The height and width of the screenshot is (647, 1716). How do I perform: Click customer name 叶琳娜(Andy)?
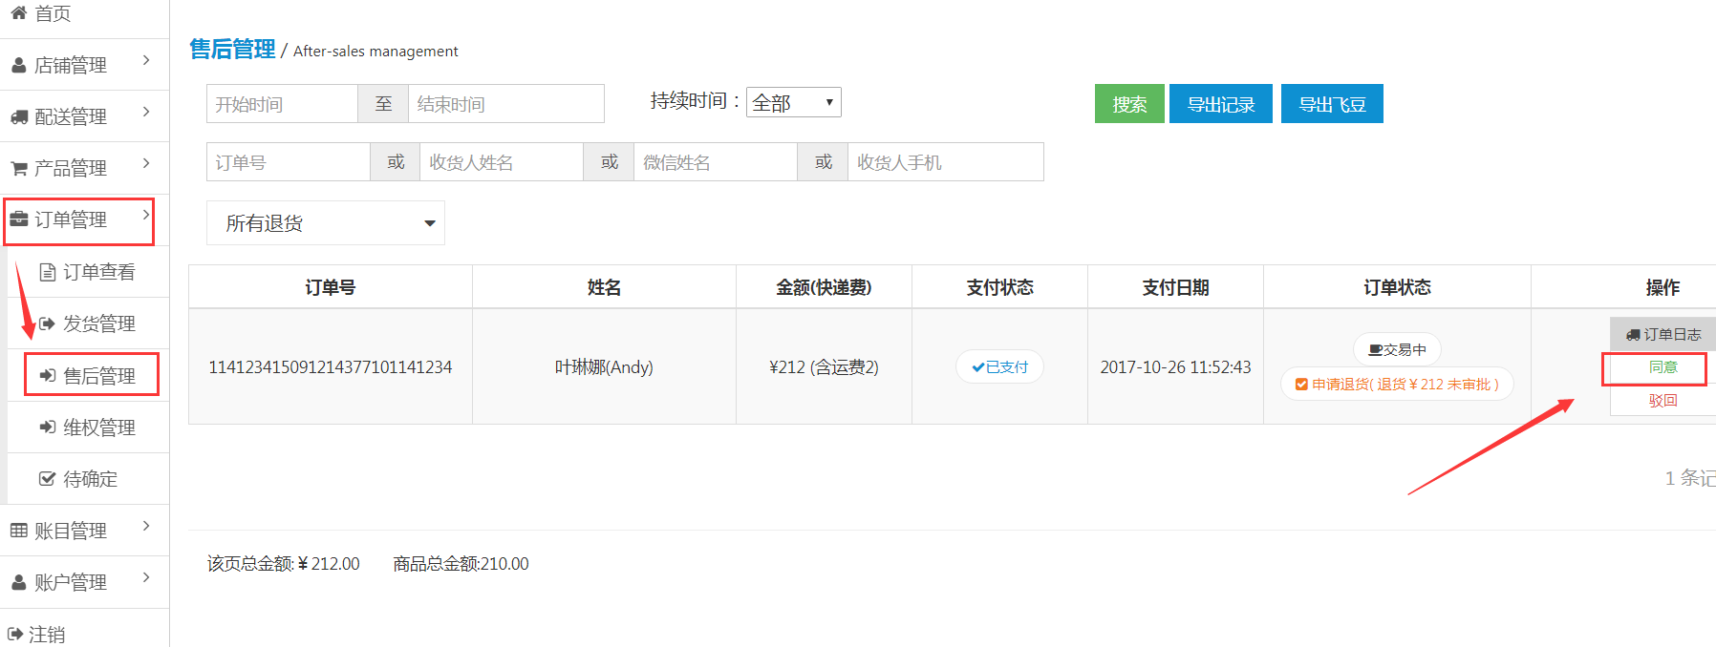point(604,367)
